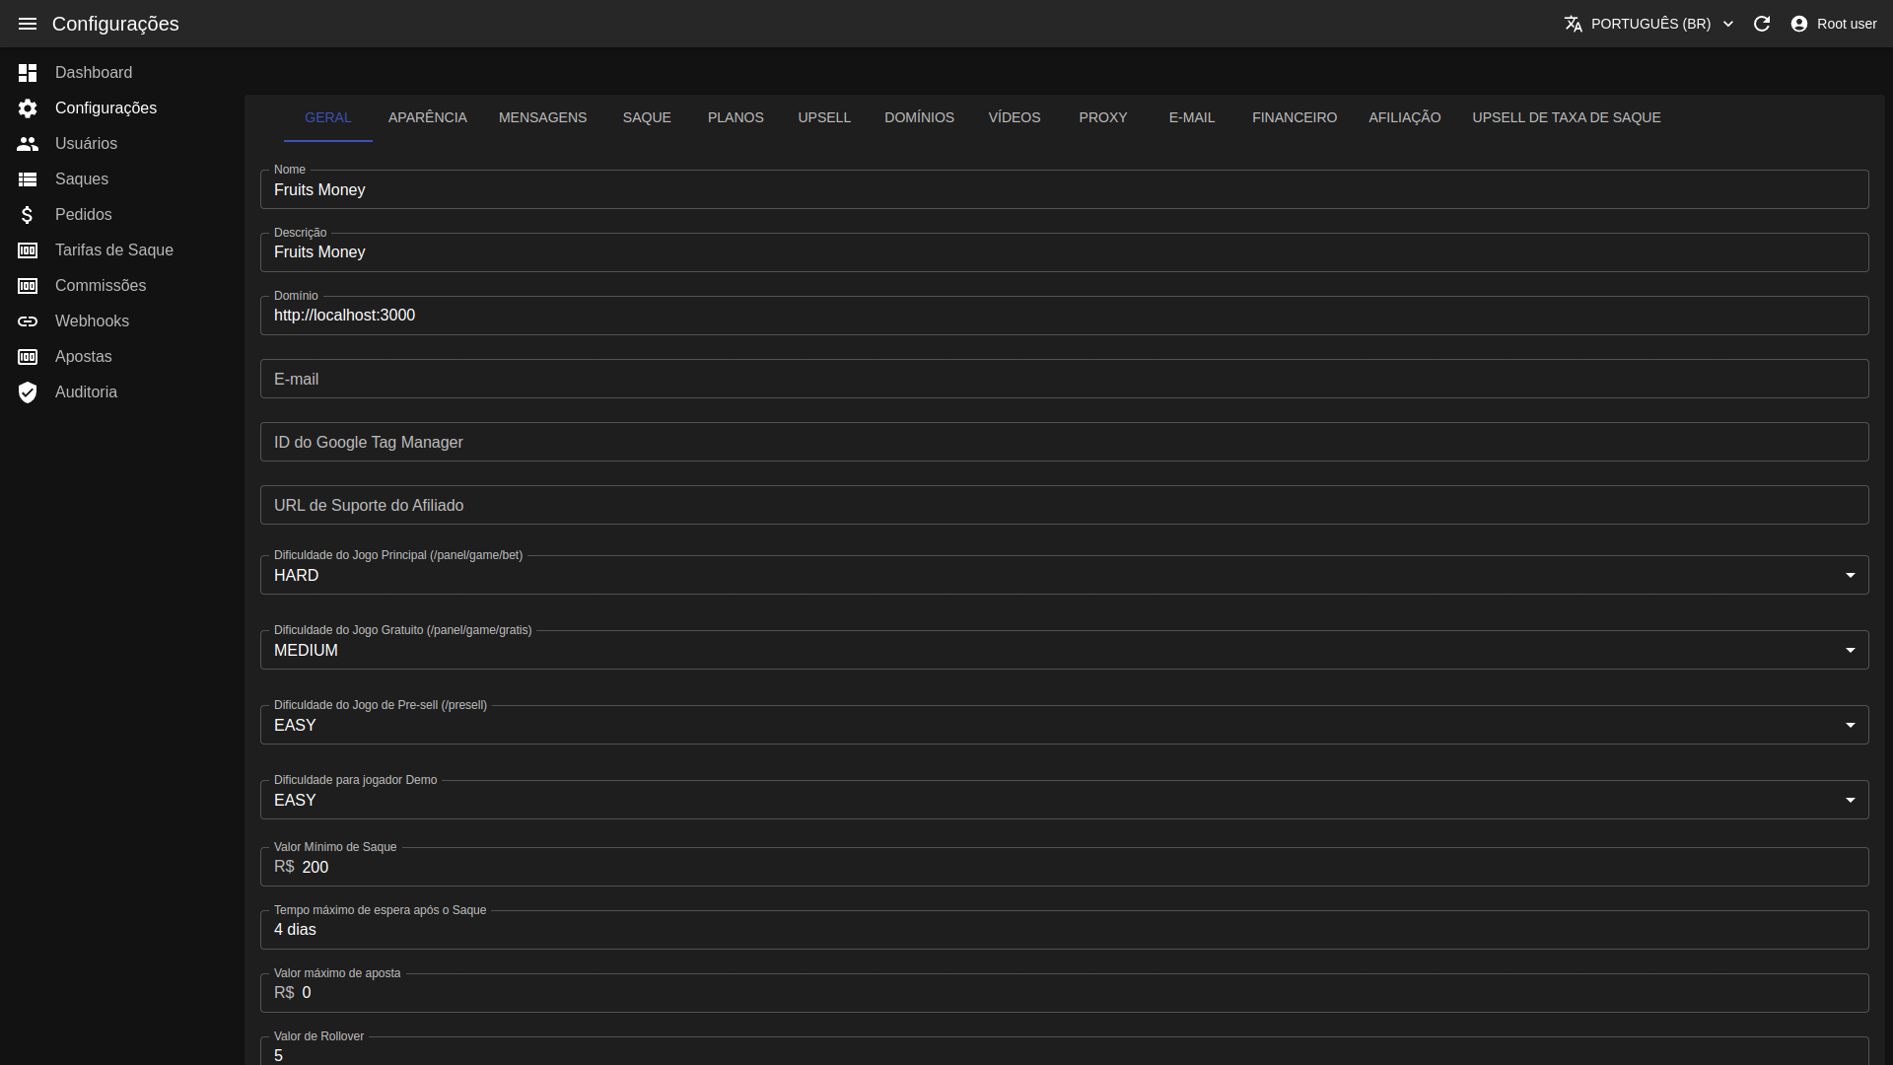Viewport: 1893px width, 1065px height.
Task: Click the Webhooks sidebar icon
Action: tap(28, 321)
